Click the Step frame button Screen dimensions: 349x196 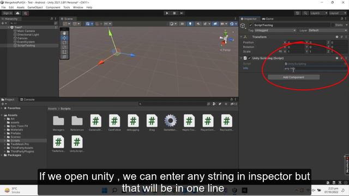(x=182, y=13)
